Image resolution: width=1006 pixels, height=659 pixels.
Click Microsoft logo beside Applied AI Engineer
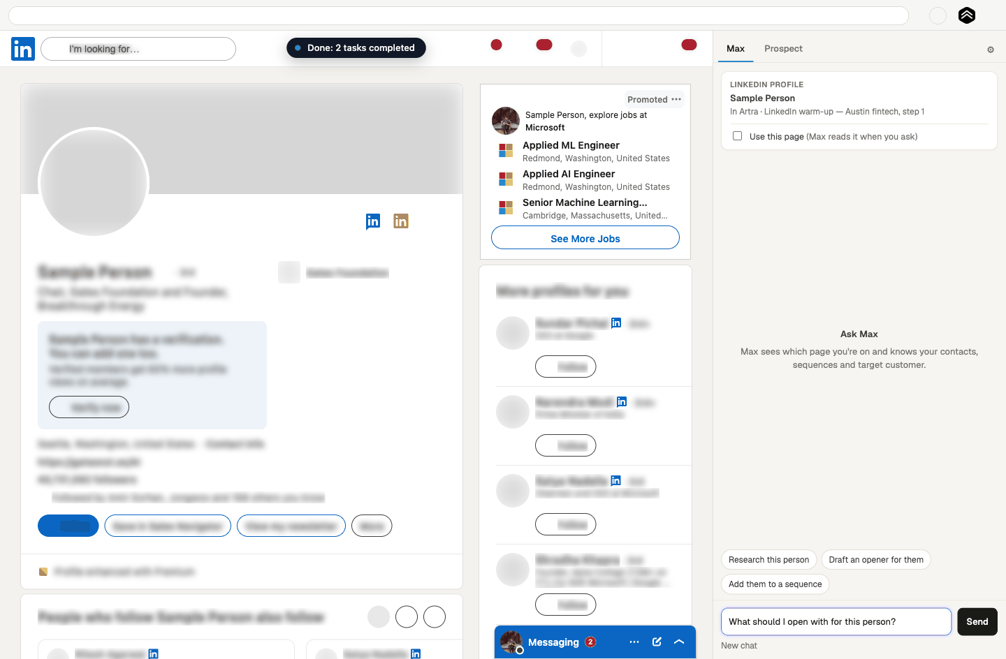point(506,179)
